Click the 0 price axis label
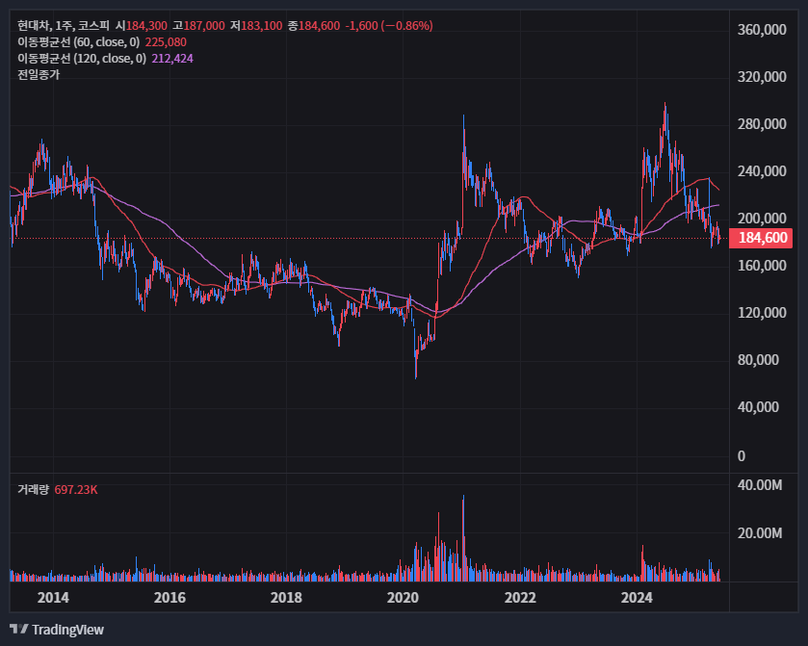The image size is (808, 646). 741,456
